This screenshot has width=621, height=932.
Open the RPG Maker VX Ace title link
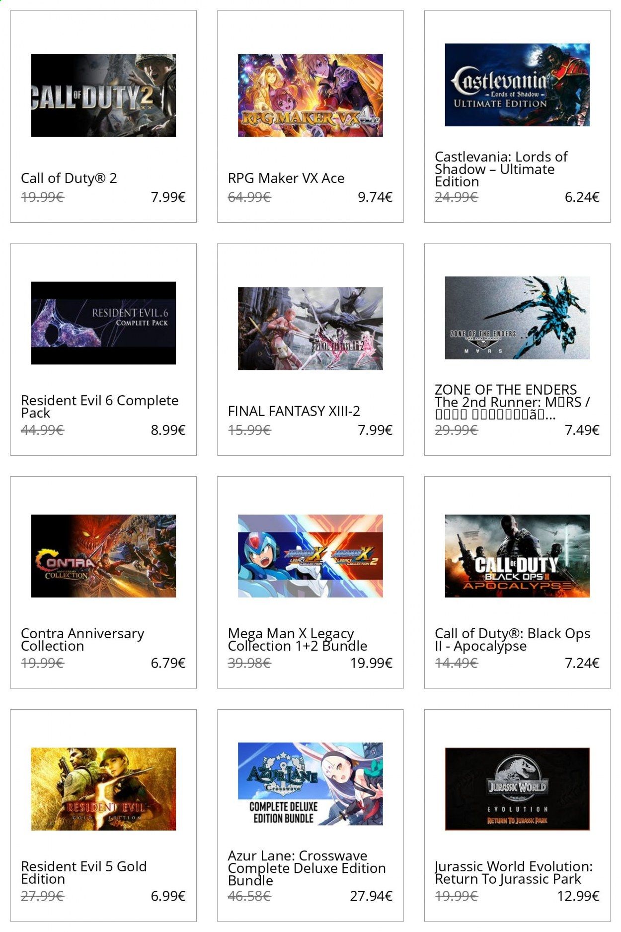coord(286,178)
